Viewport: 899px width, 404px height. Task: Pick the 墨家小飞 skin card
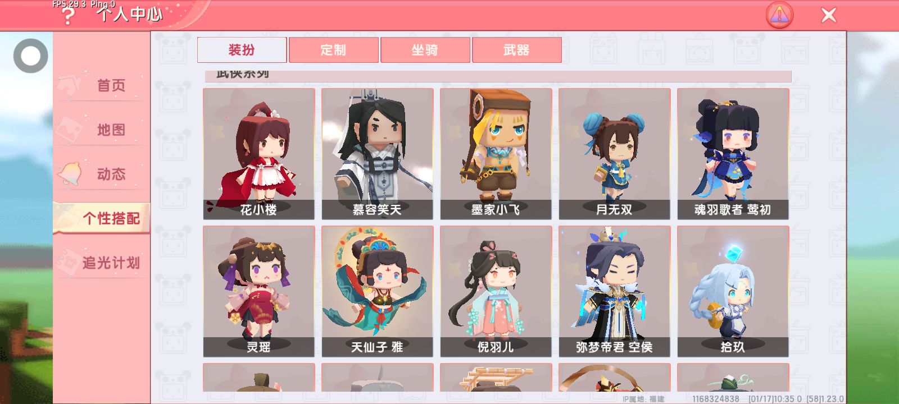(x=496, y=154)
